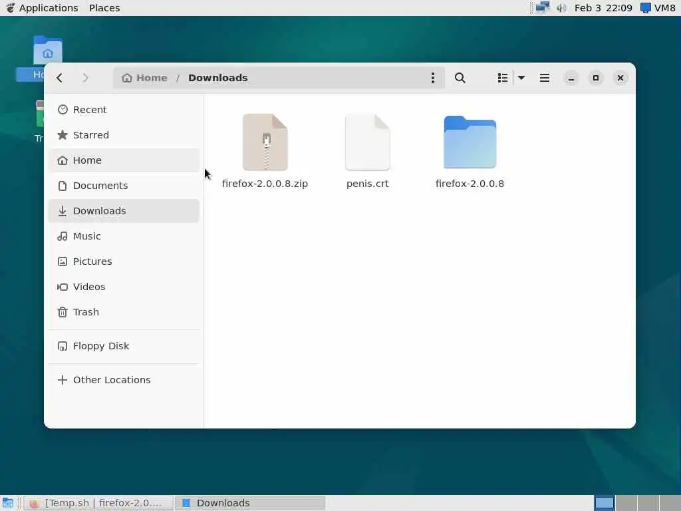Image resolution: width=681 pixels, height=511 pixels.
Task: Switch to list view icon
Action: (x=503, y=78)
